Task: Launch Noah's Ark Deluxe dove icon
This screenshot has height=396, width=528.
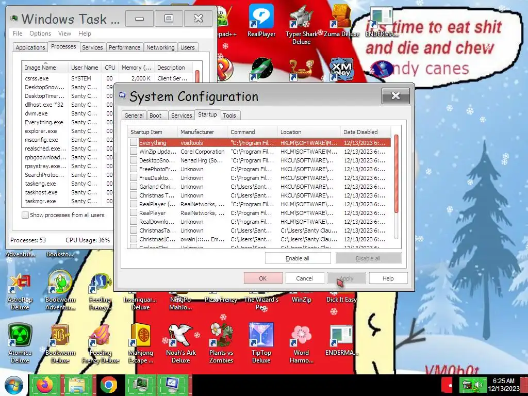Action: point(181,343)
